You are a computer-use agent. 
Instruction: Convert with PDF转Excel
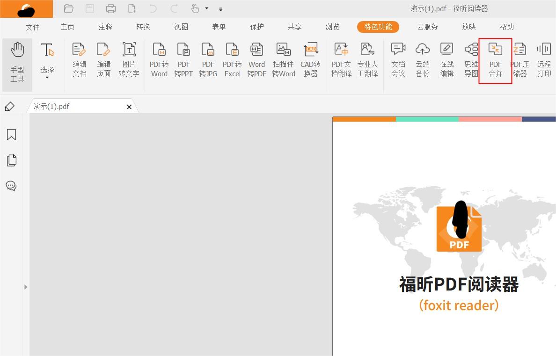coord(232,59)
